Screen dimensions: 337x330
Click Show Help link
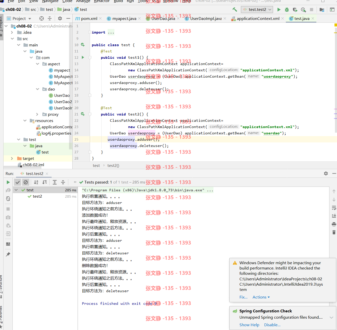(x=249, y=325)
